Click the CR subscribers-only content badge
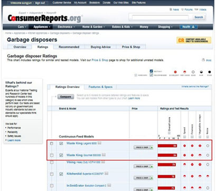This screenshot has height=191, width=216. (194, 40)
